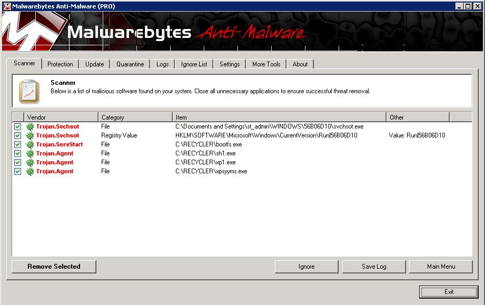Open the More Tools tab
This screenshot has width=485, height=305.
pyautogui.click(x=266, y=64)
